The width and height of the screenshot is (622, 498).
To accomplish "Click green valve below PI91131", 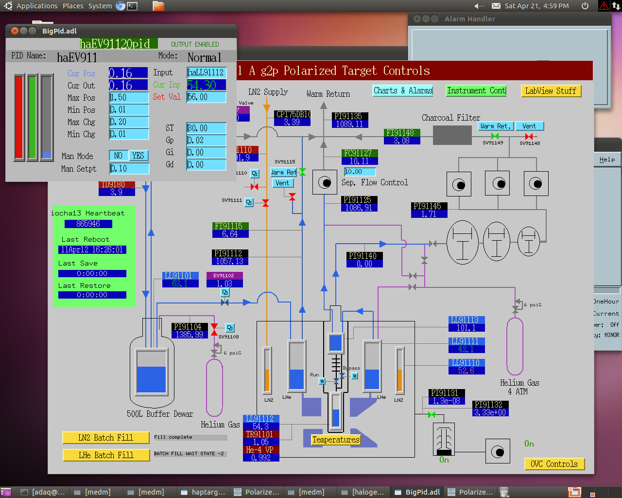I will [432, 415].
